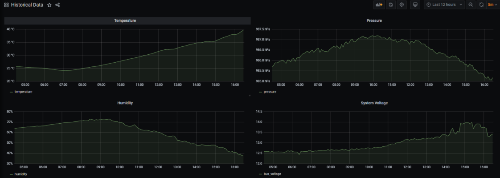The height and width of the screenshot is (178, 500).
Task: Share the dashboard via share icon
Action: 58,5
